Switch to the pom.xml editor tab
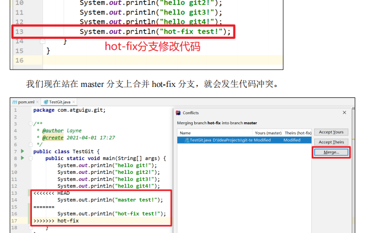 26,102
